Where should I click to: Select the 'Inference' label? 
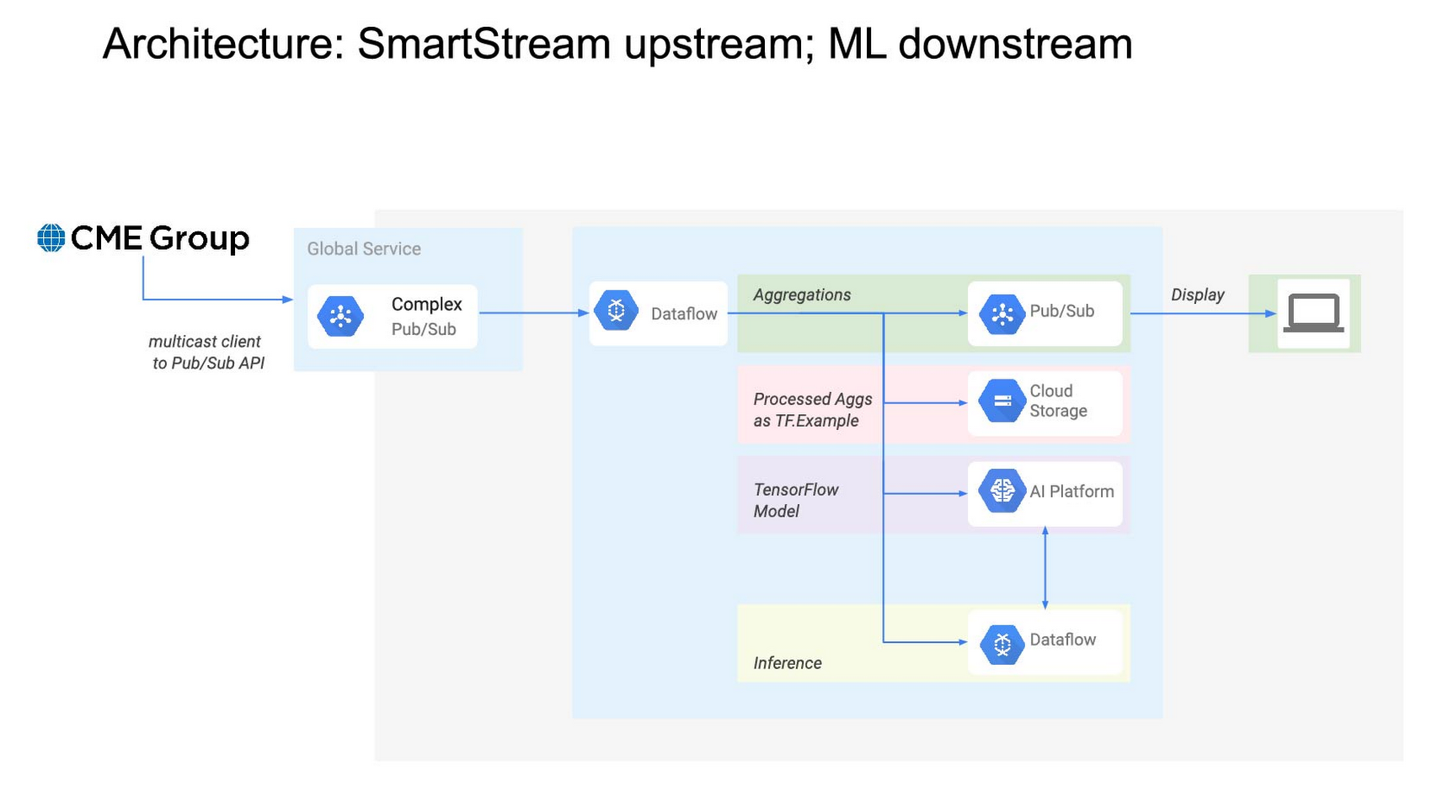(788, 663)
